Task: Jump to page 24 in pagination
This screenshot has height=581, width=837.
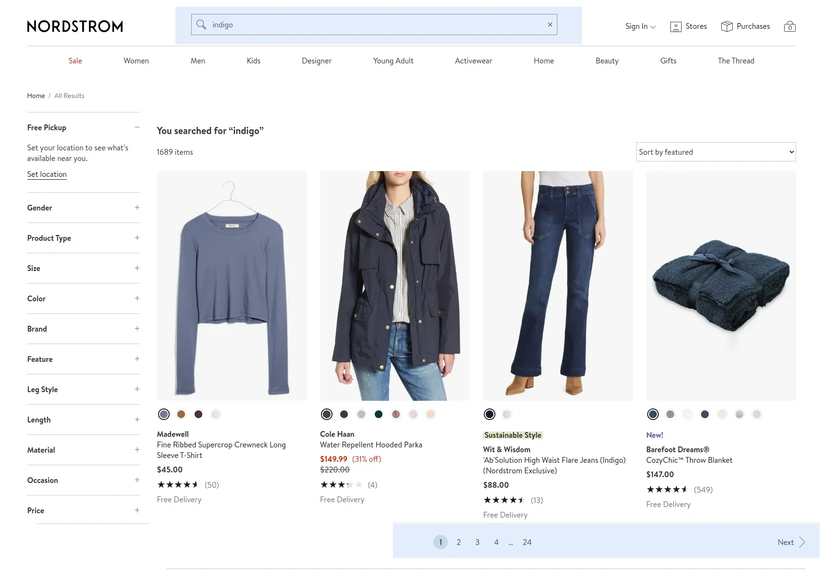Action: [527, 542]
